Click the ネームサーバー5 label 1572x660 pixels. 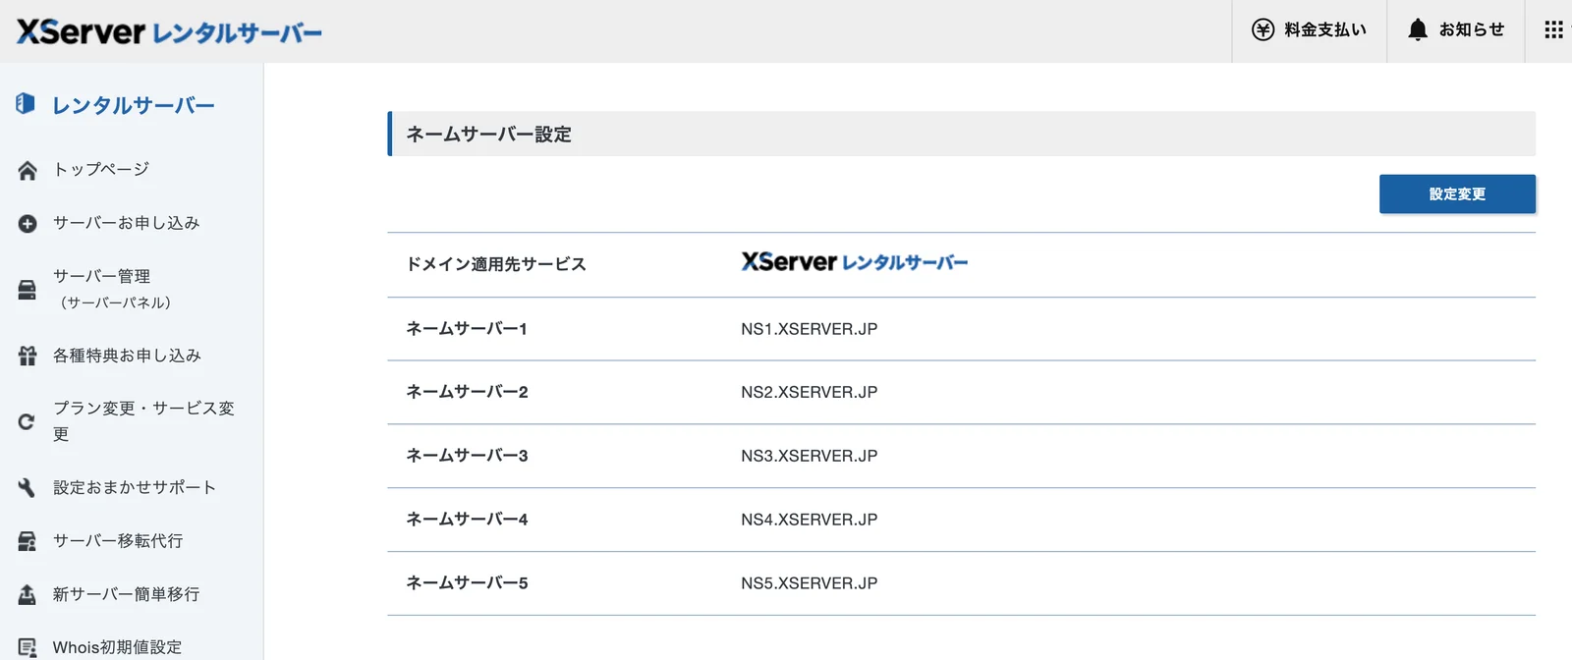pos(467,583)
